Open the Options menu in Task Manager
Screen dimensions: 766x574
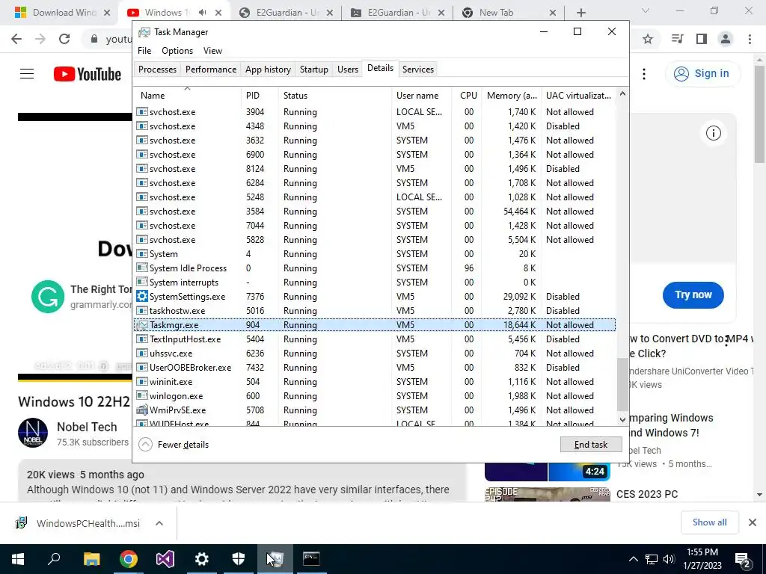point(177,51)
